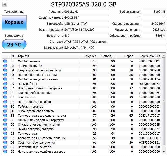Click the scrollbar up arrow of attribute list
This screenshot has height=156, width=168.
click(x=164, y=55)
